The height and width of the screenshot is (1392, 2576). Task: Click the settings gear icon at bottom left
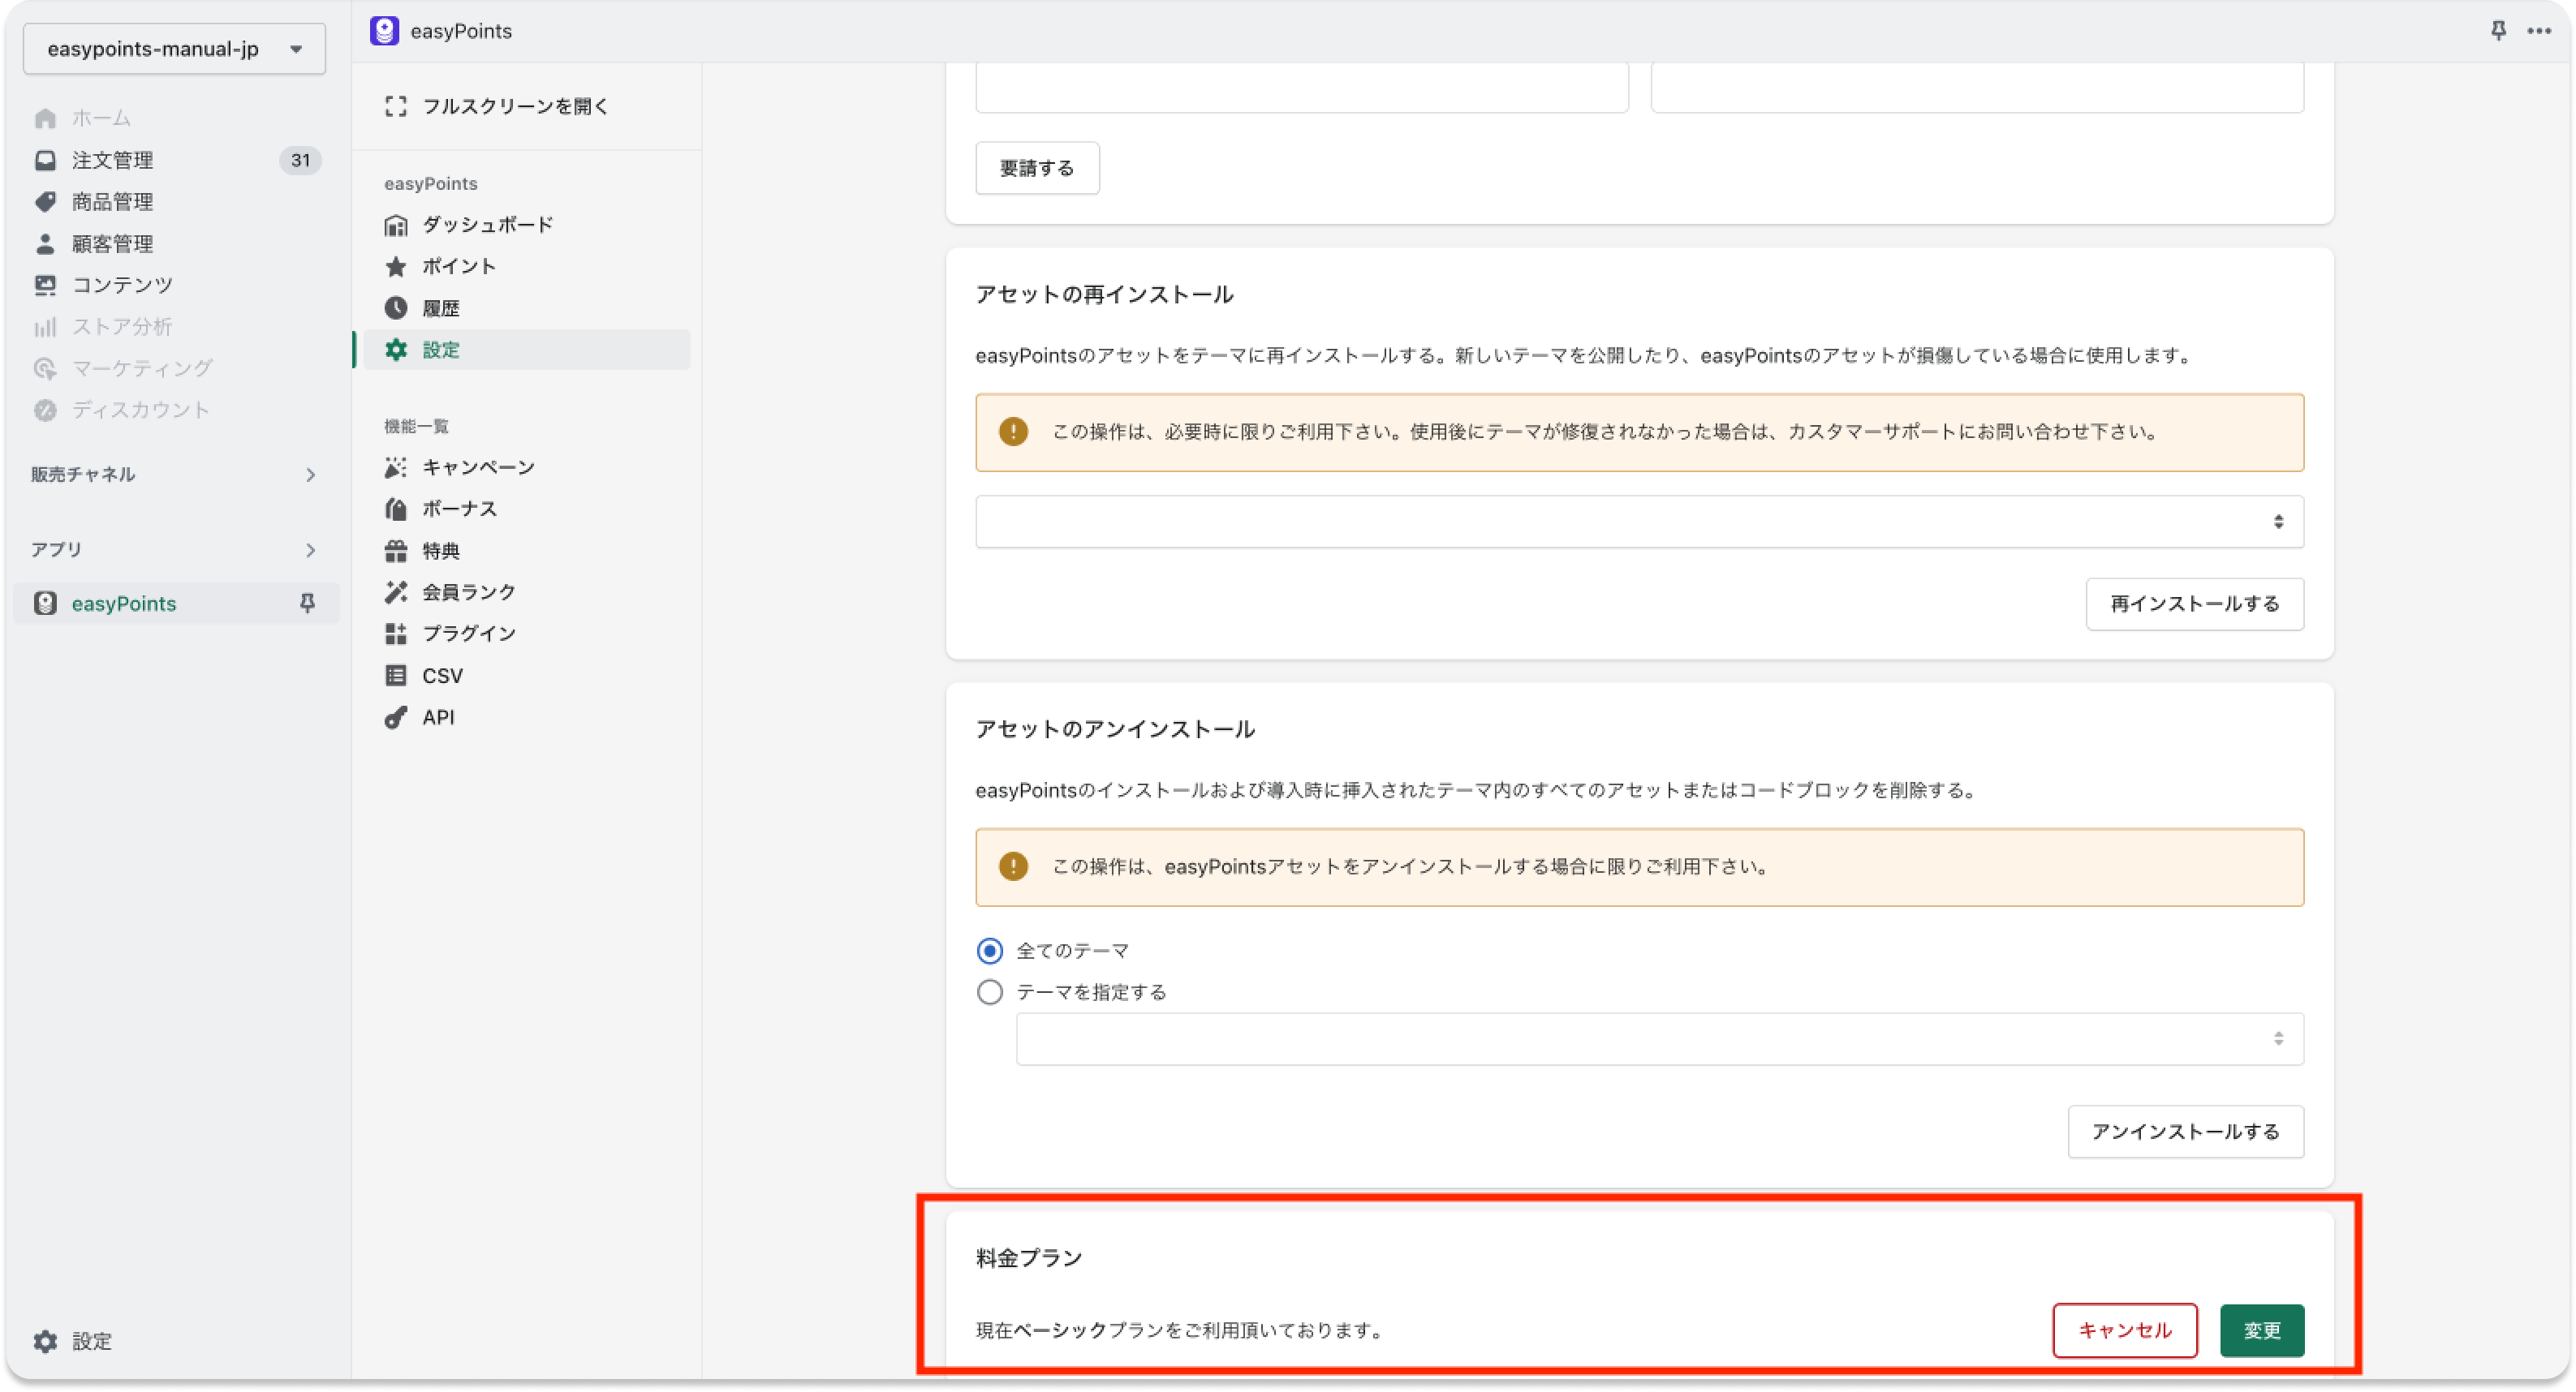click(45, 1341)
